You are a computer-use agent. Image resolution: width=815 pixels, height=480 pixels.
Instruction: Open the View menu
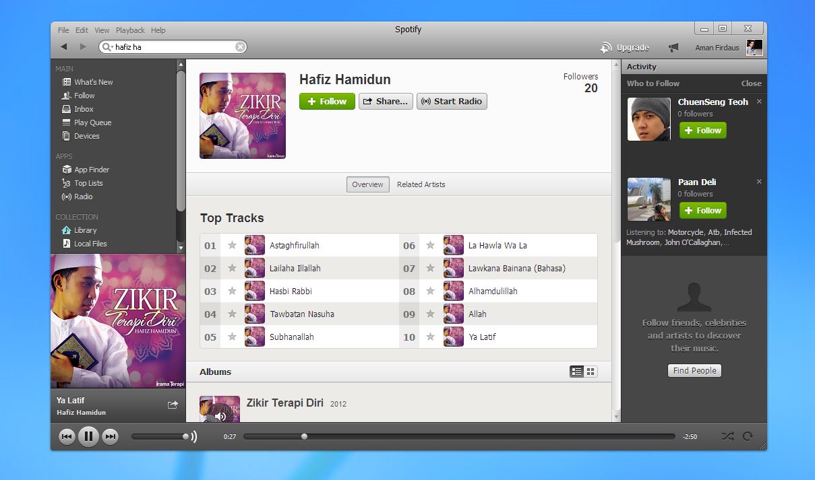[x=102, y=30]
